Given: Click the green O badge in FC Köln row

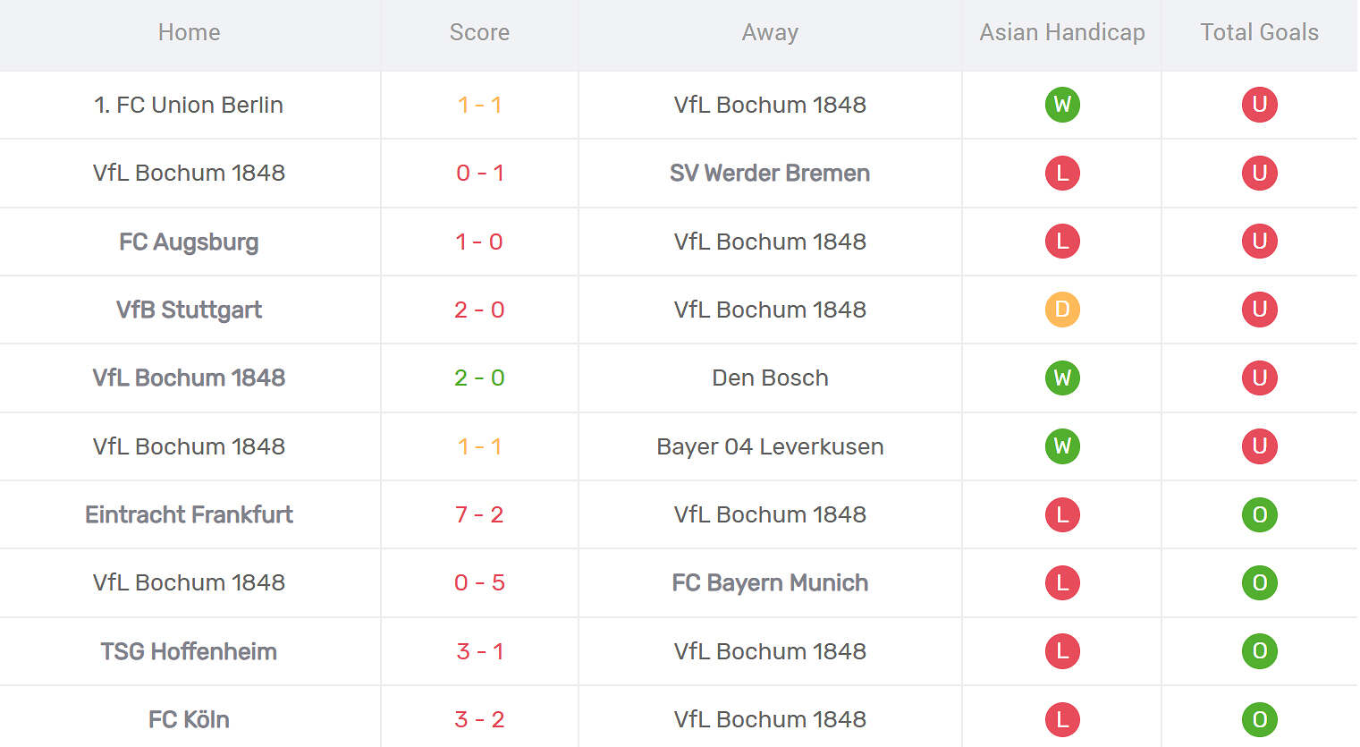Looking at the screenshot, I should [1259, 719].
